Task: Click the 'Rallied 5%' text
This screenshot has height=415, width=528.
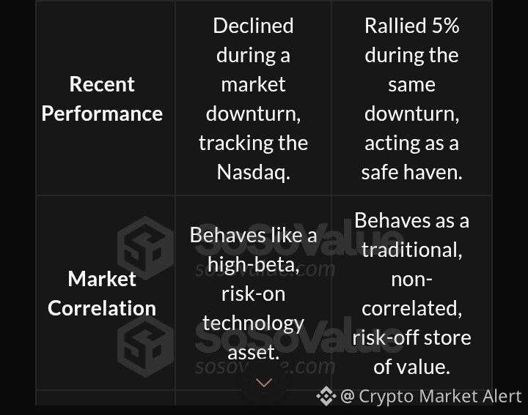Action: pos(411,26)
